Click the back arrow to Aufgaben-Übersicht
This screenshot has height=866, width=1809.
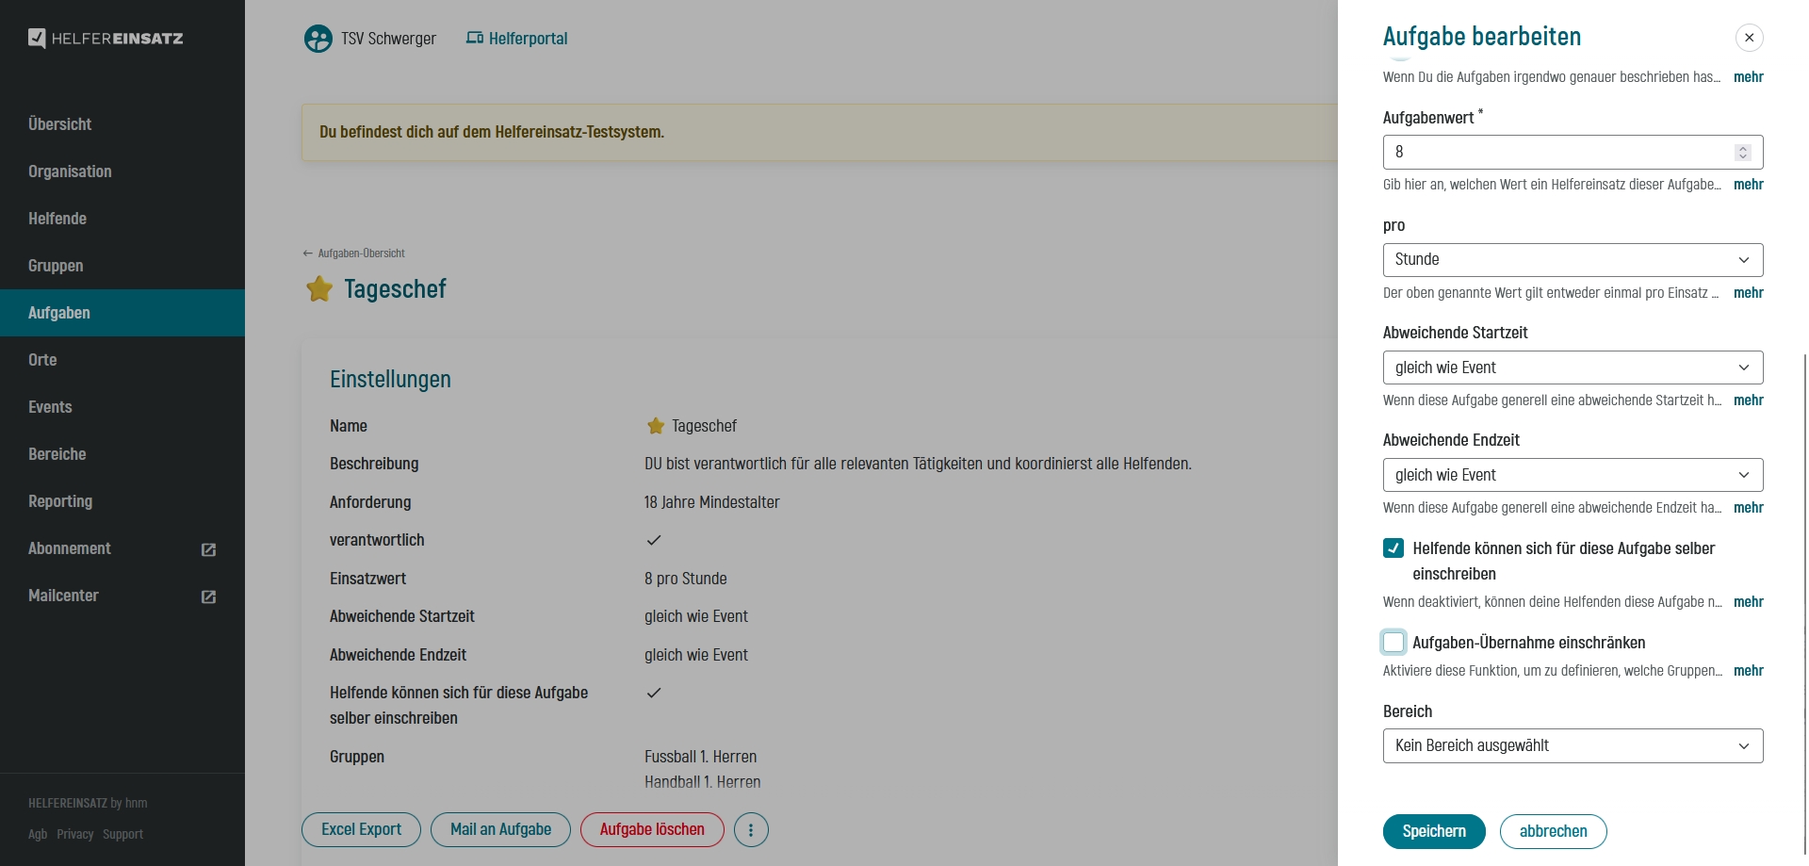308,253
